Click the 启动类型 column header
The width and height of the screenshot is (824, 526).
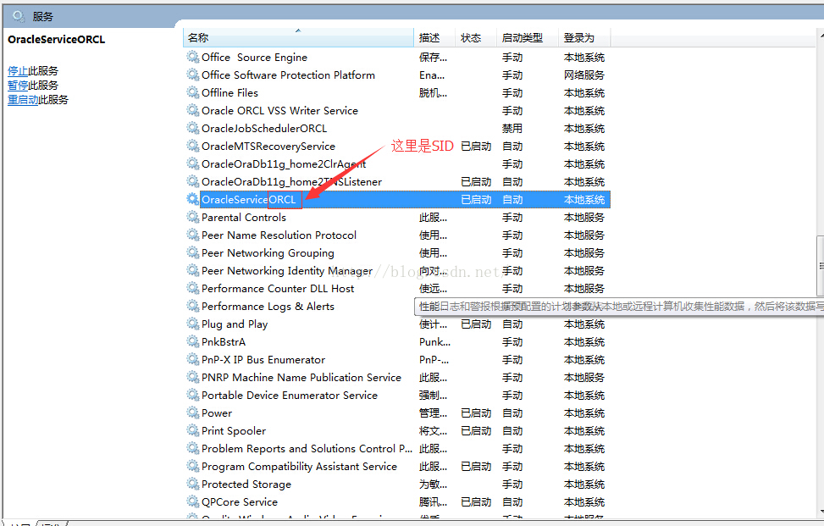pos(527,38)
